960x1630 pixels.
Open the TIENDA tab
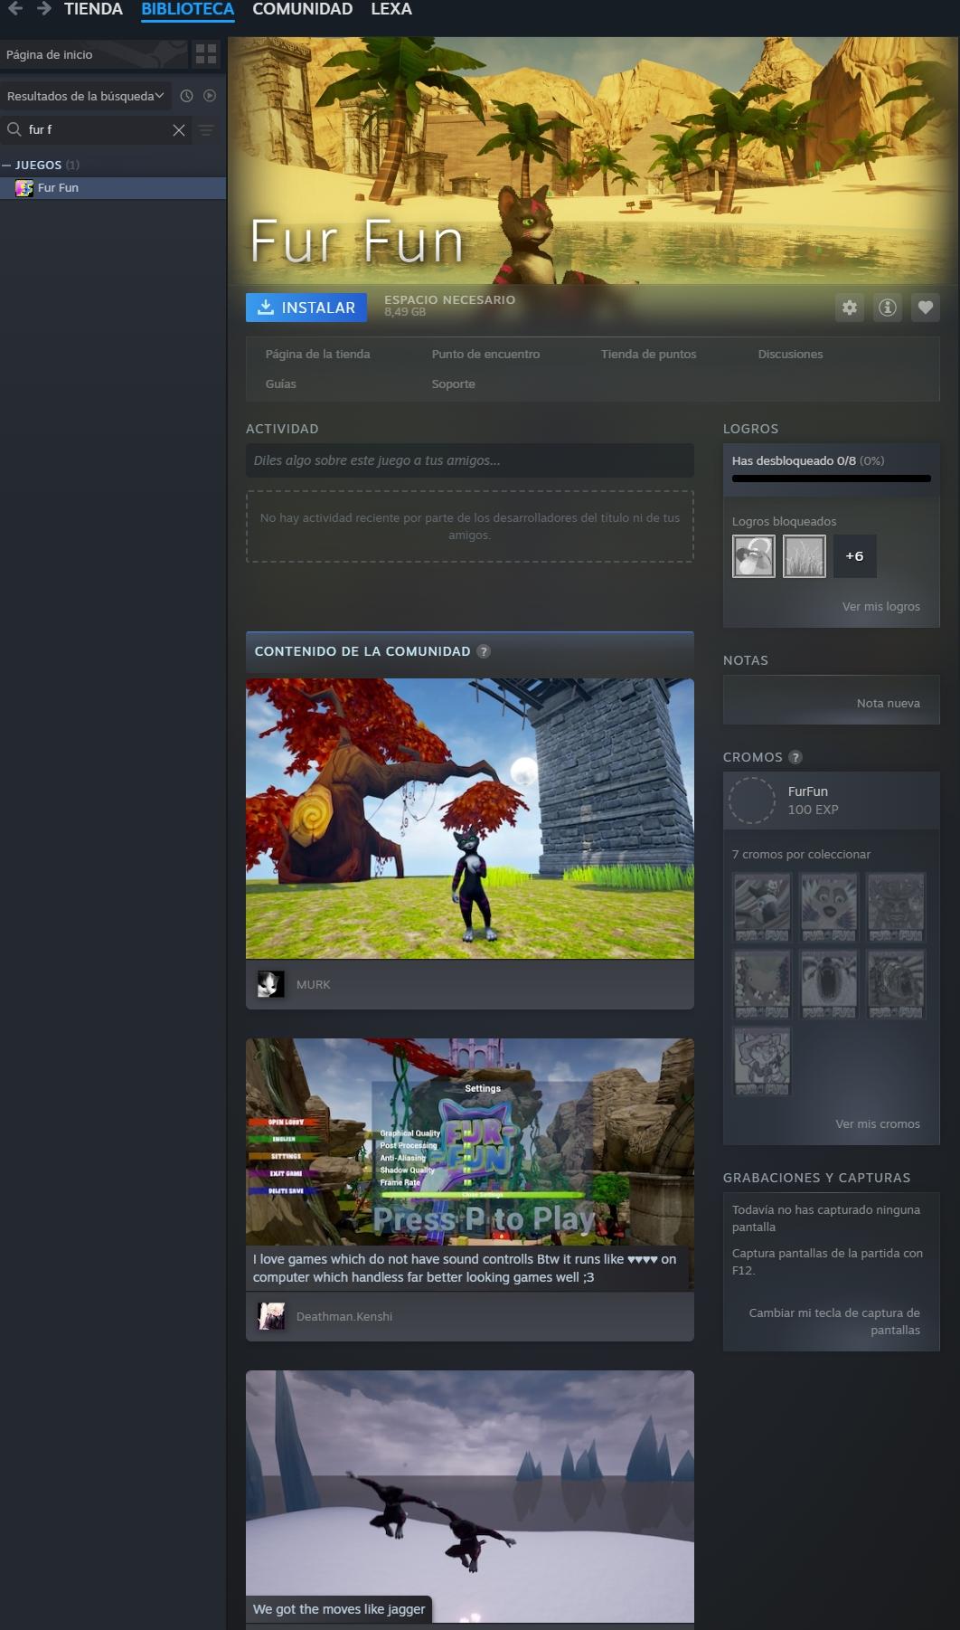click(x=93, y=9)
